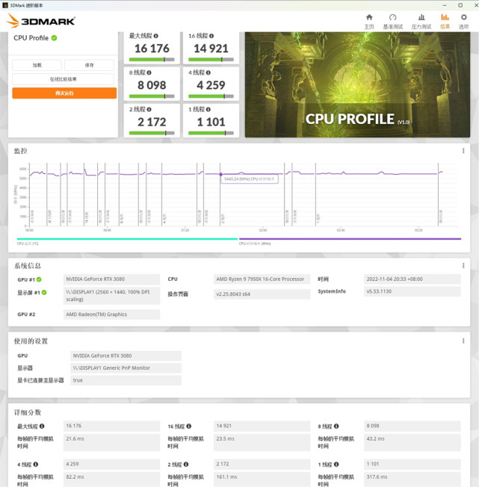479x487 pixels.
Task: Click info icon beside 16 线程 in 详细分数
Action: [189, 426]
